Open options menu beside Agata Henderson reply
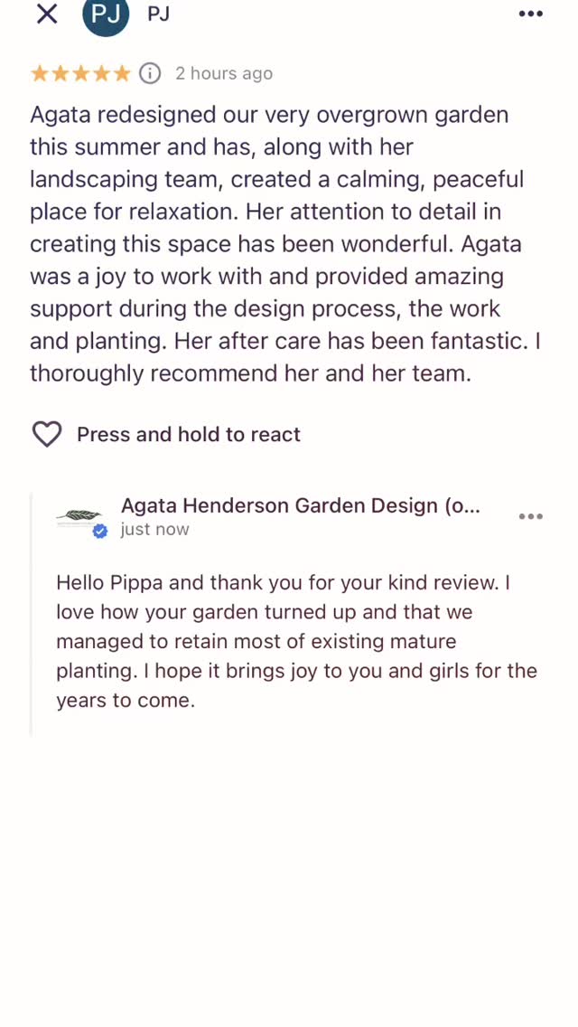 pos(530,515)
